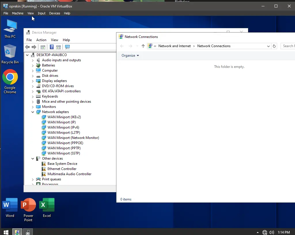This screenshot has height=235, width=295.
Task: Open Google Chrome desktop icon
Action: click(10, 81)
